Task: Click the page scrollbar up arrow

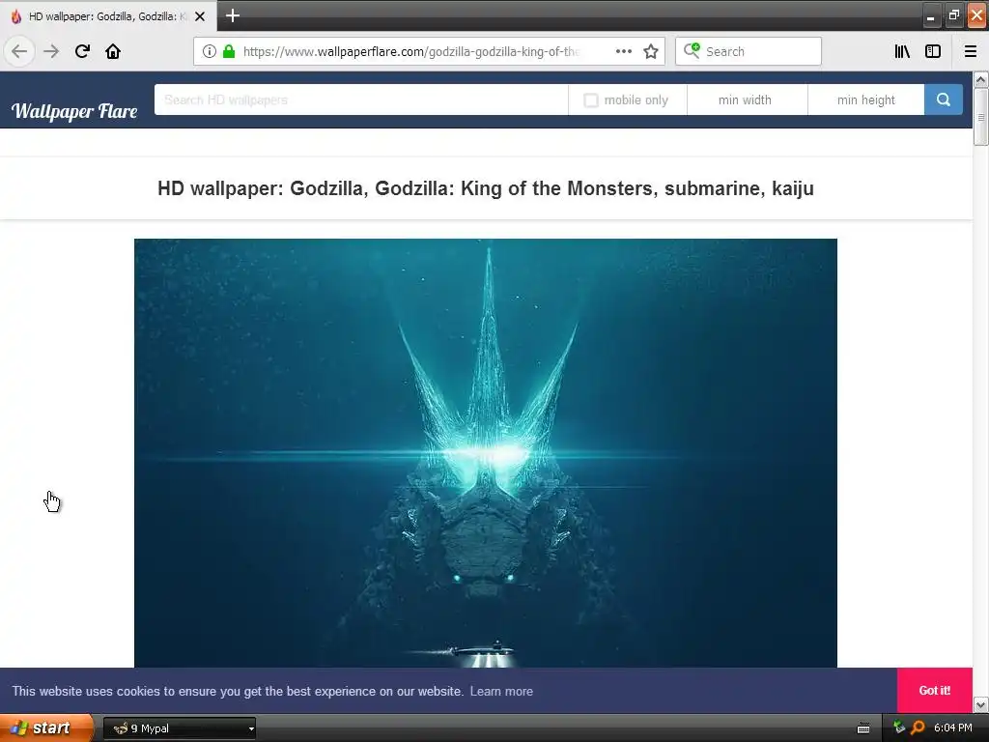Action: click(x=980, y=79)
